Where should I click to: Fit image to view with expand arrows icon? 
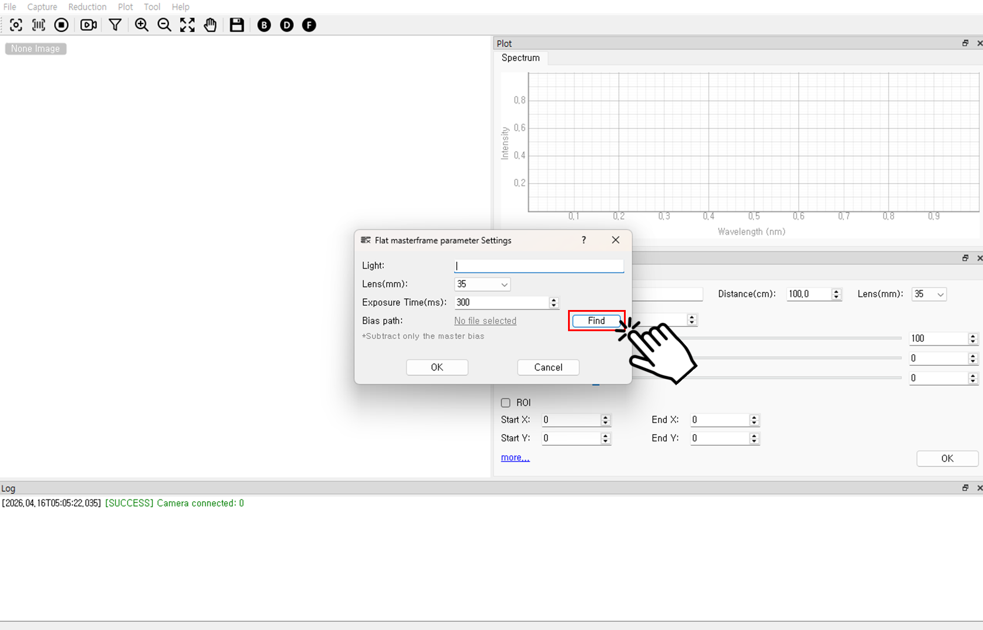pos(187,25)
